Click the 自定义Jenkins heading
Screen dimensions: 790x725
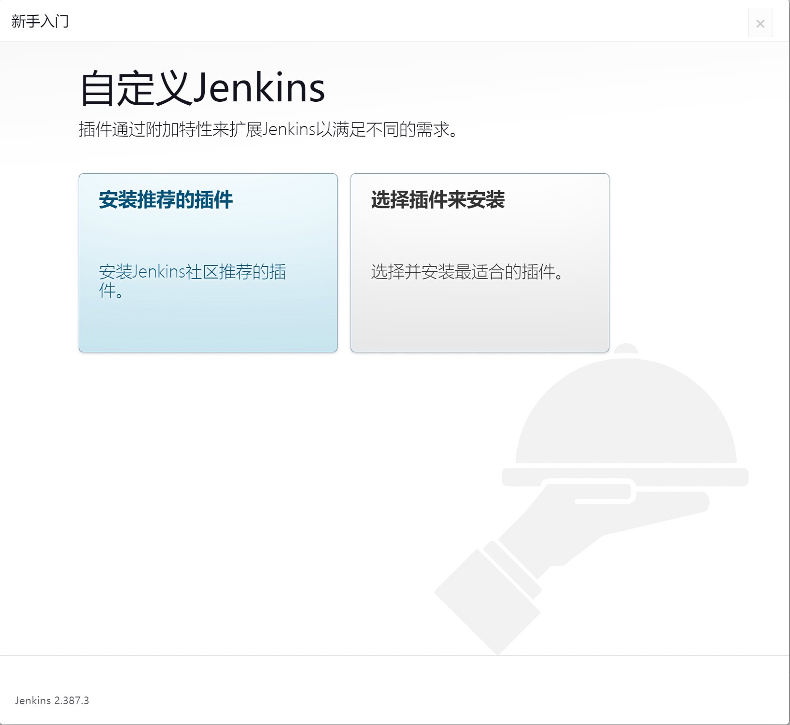click(x=202, y=88)
